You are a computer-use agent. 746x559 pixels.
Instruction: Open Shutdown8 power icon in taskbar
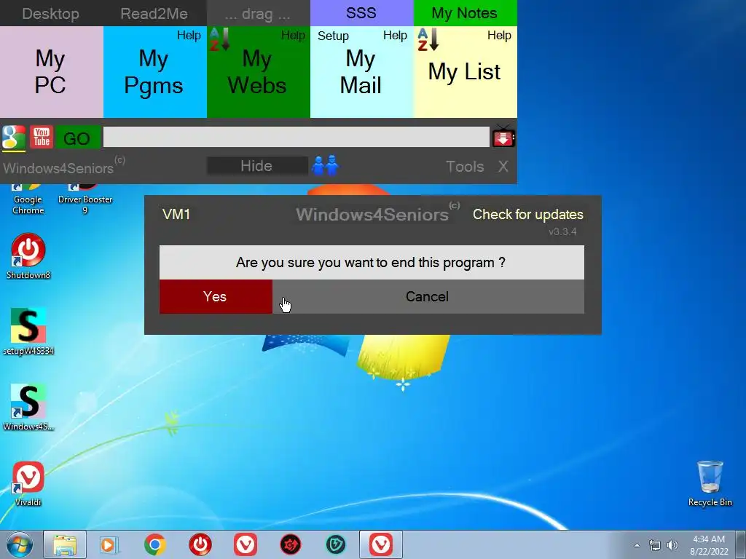click(200, 544)
